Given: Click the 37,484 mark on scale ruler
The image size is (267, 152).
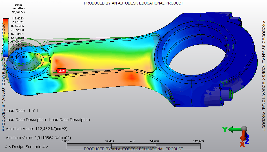Looking at the screenshot, I should pos(111,141).
